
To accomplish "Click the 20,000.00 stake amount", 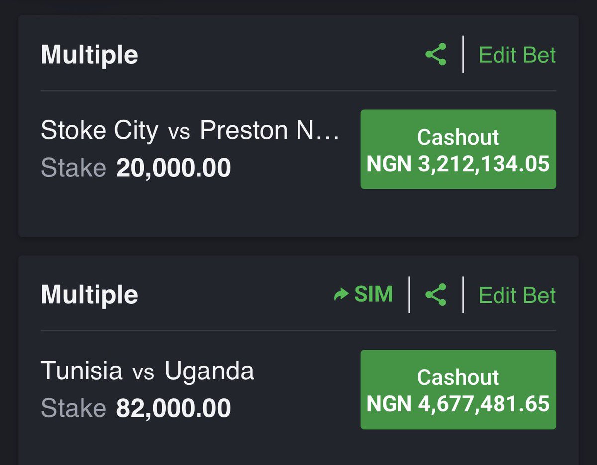I will pyautogui.click(x=174, y=168).
